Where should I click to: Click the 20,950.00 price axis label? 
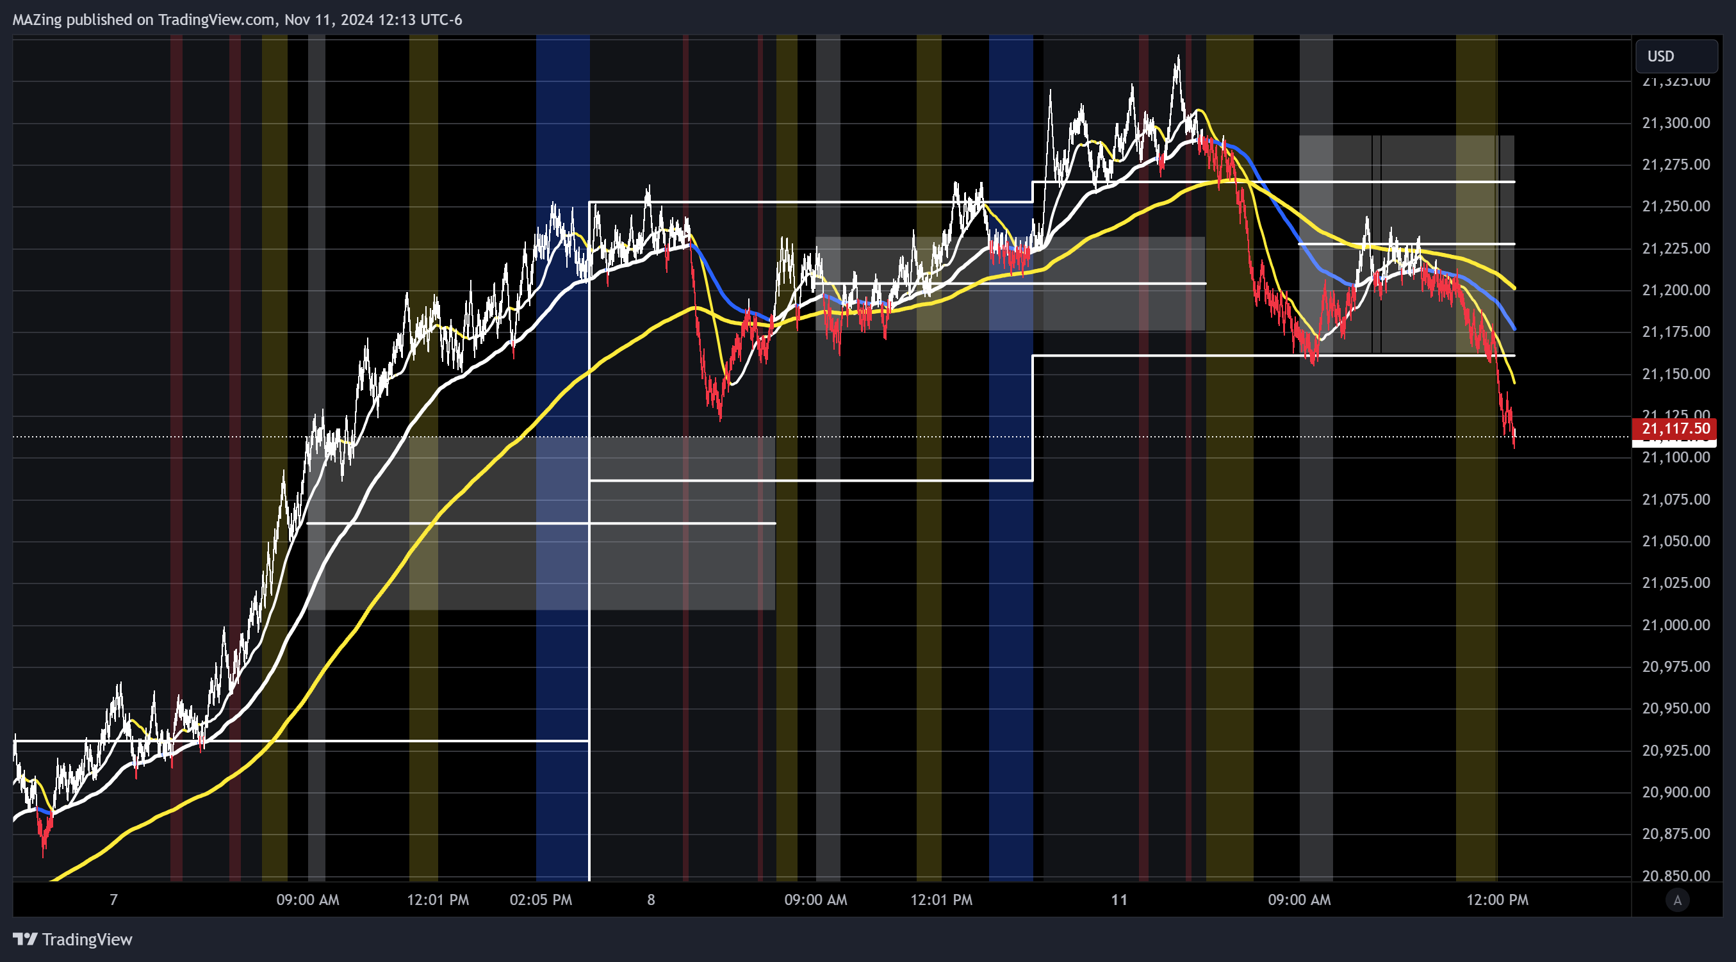tap(1675, 709)
